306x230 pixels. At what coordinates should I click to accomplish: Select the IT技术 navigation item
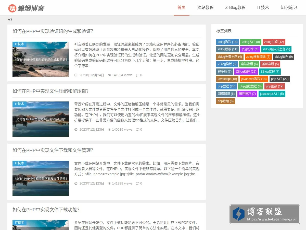coord(263,8)
